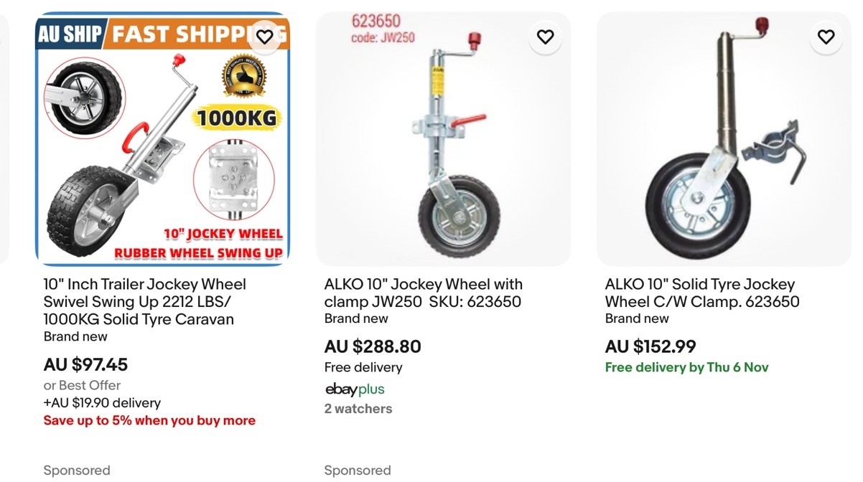Select the AU $288.80 price
Viewport: 863px width, 482px height.
[373, 346]
